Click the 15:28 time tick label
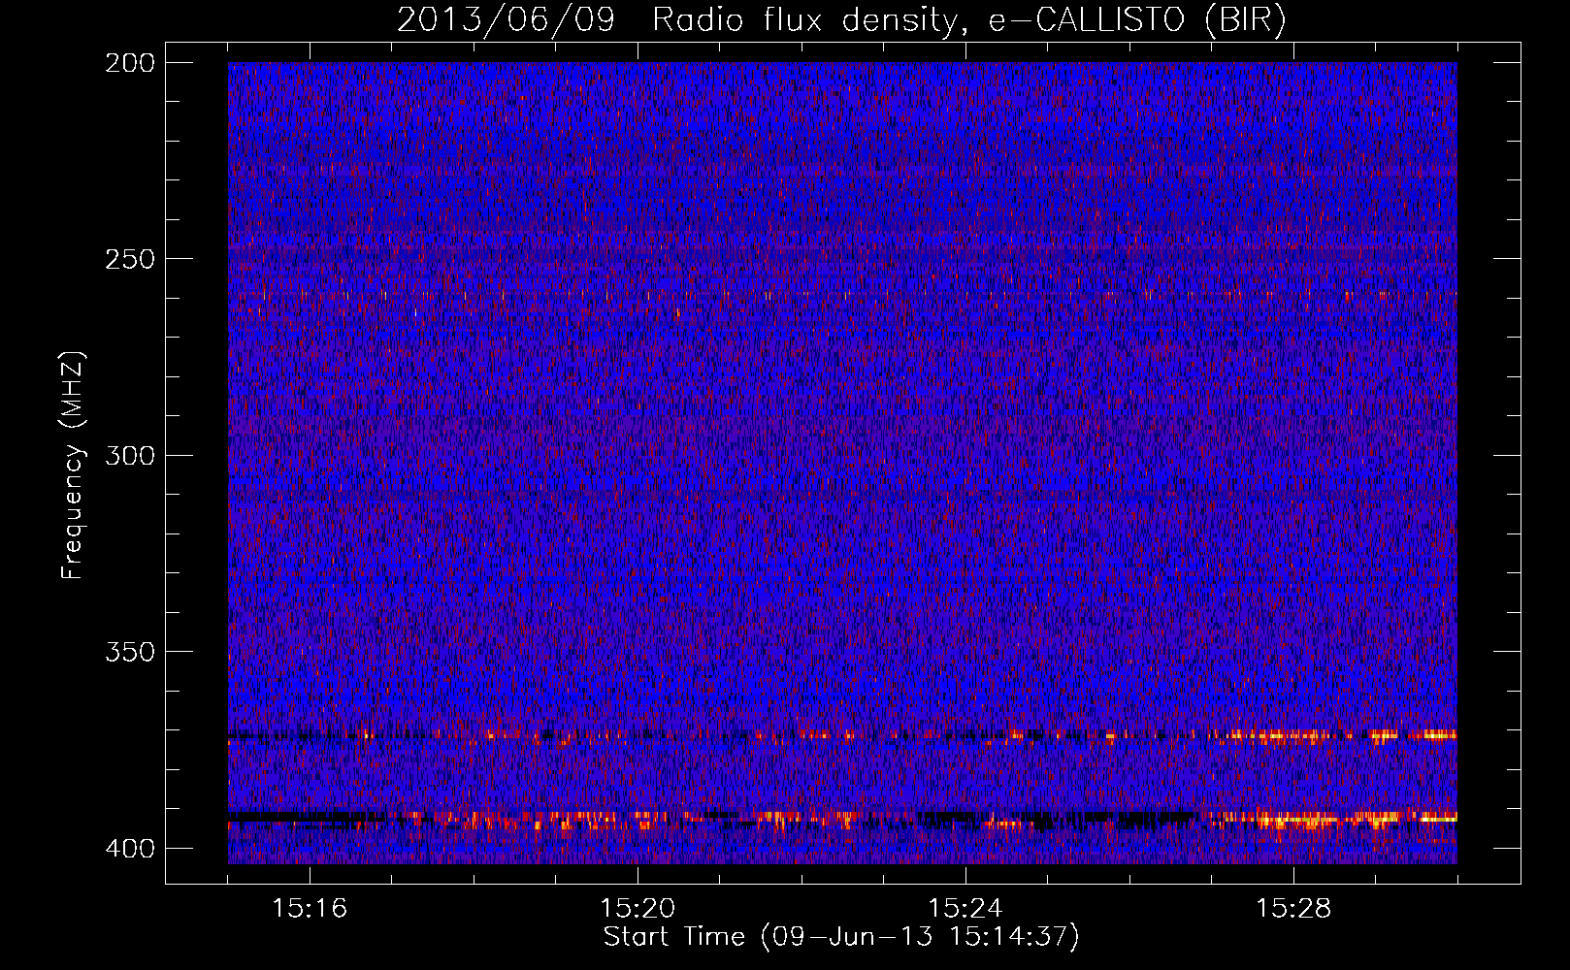The width and height of the screenshot is (1570, 970). point(1293,909)
